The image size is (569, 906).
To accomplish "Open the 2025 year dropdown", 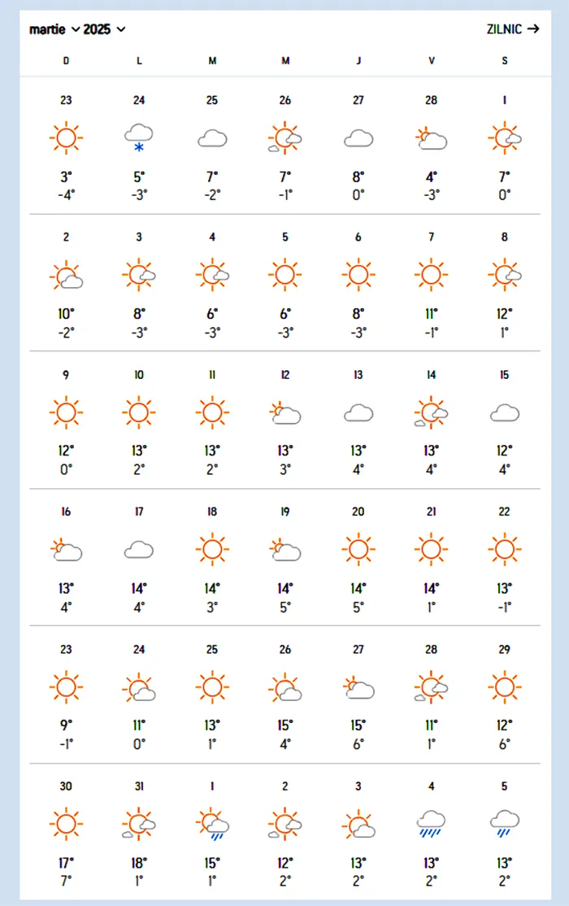I will coord(104,29).
